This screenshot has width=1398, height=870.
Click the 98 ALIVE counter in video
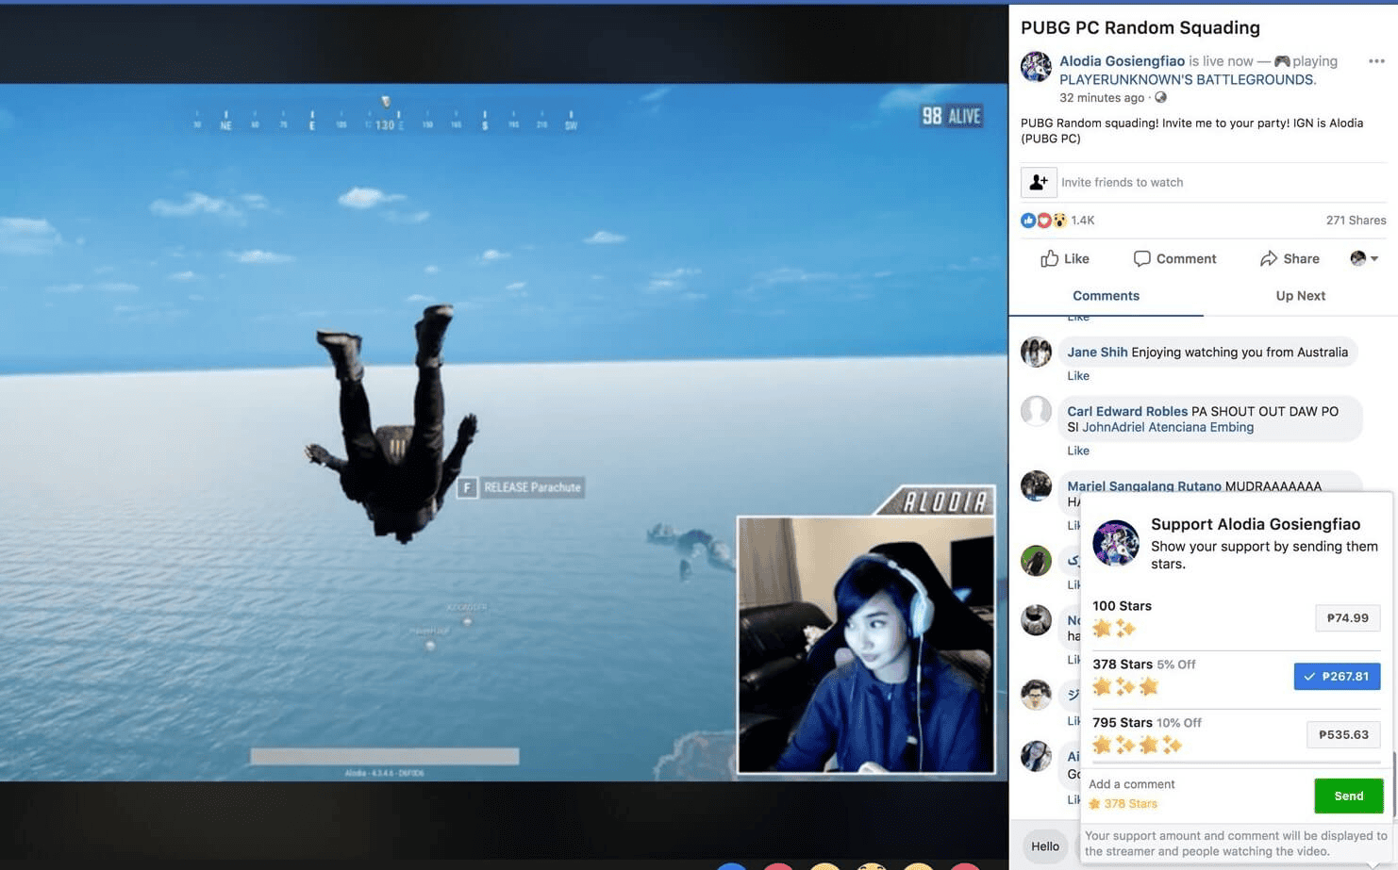[952, 116]
